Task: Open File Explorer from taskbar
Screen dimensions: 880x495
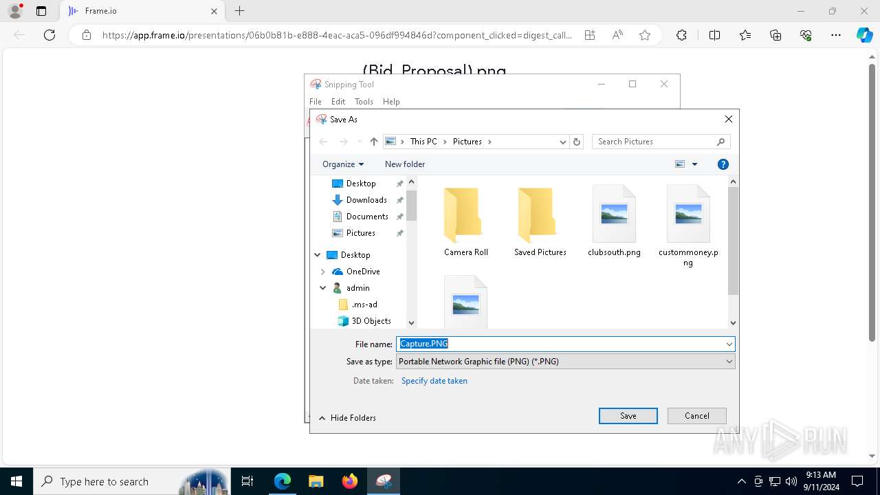Action: (316, 481)
